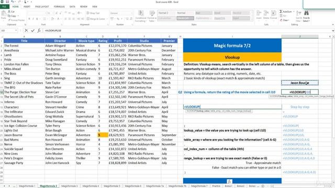
Task: Cancel the formula entry (X)
Action: click(26, 31)
